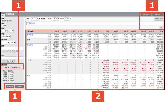Screen dimensions: 165x102
Task: Click the 1月度 column header
Action: [57, 31]
